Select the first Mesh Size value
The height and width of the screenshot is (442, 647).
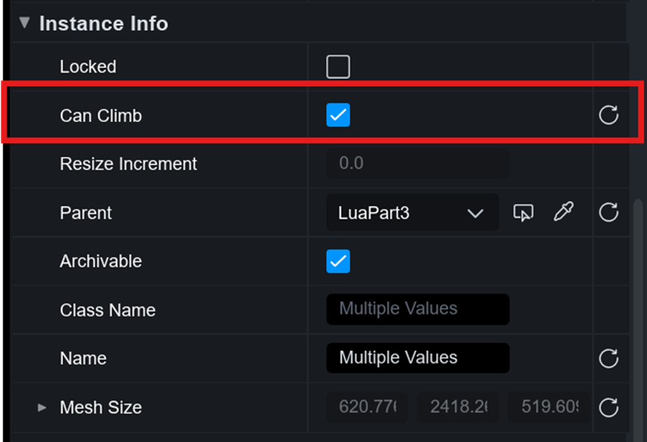(367, 408)
